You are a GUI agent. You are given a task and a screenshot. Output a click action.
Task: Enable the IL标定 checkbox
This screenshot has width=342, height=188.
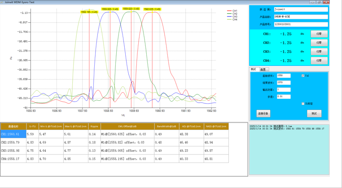[303, 103]
